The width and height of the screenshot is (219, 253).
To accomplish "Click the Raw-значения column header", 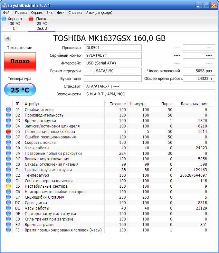I will 192,104.
